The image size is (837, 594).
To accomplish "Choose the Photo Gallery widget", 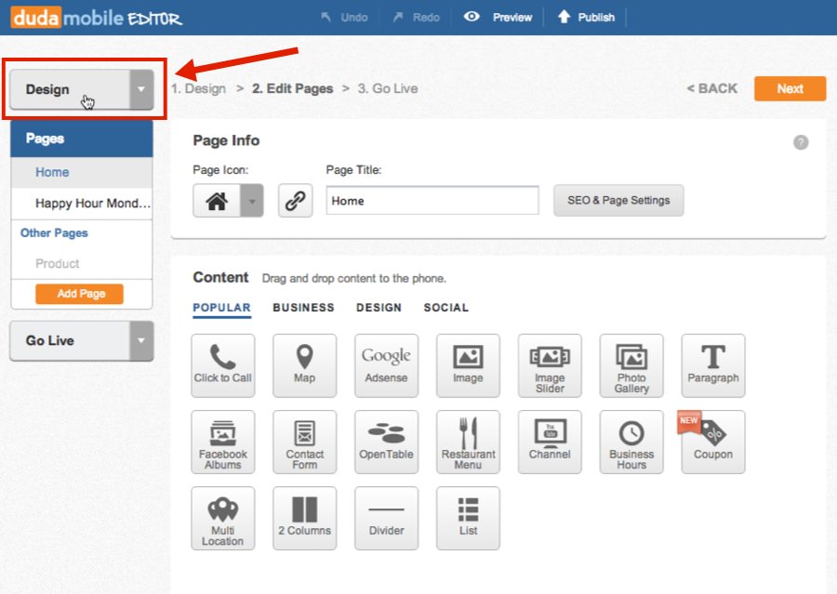I will pos(631,365).
